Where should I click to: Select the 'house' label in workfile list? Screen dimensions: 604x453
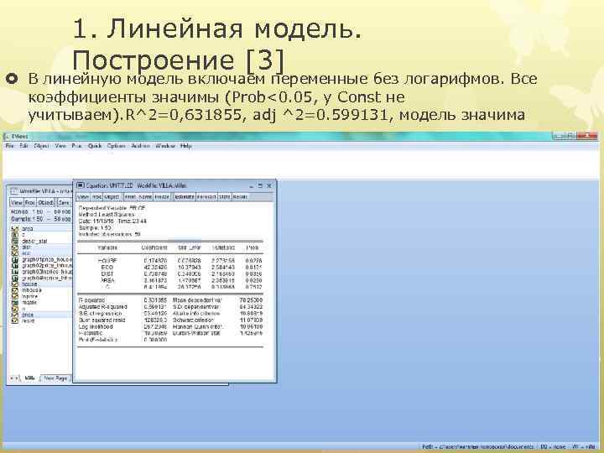pyautogui.click(x=29, y=284)
